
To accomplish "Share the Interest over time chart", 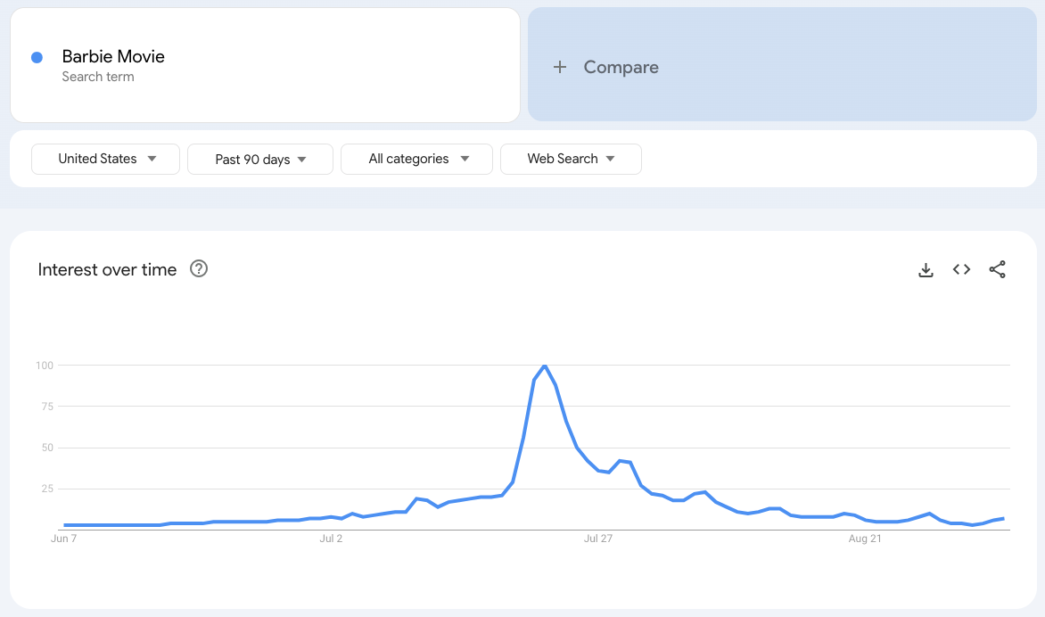I will click(997, 269).
